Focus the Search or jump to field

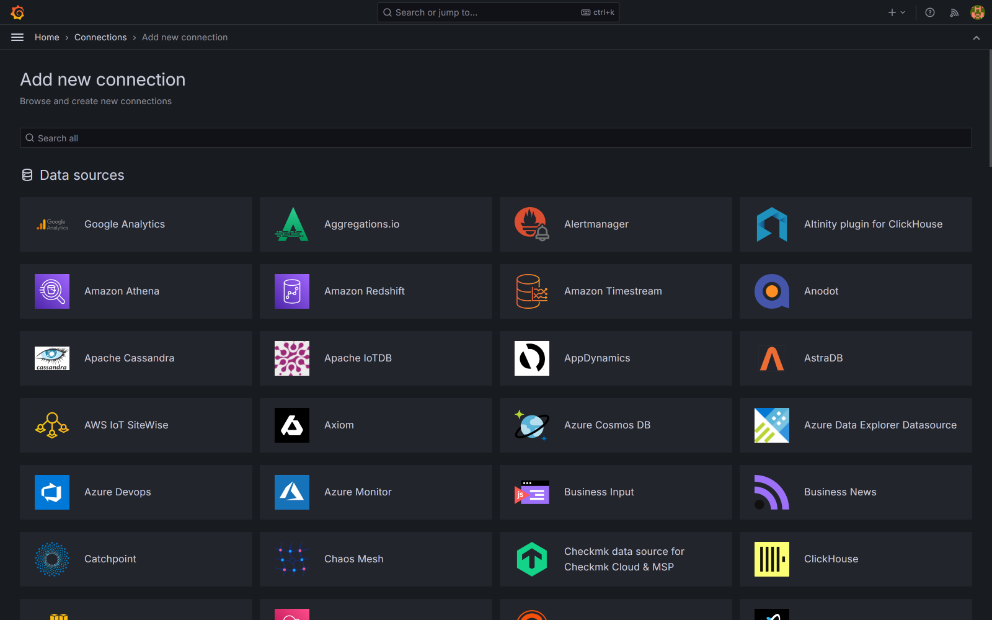pos(498,12)
